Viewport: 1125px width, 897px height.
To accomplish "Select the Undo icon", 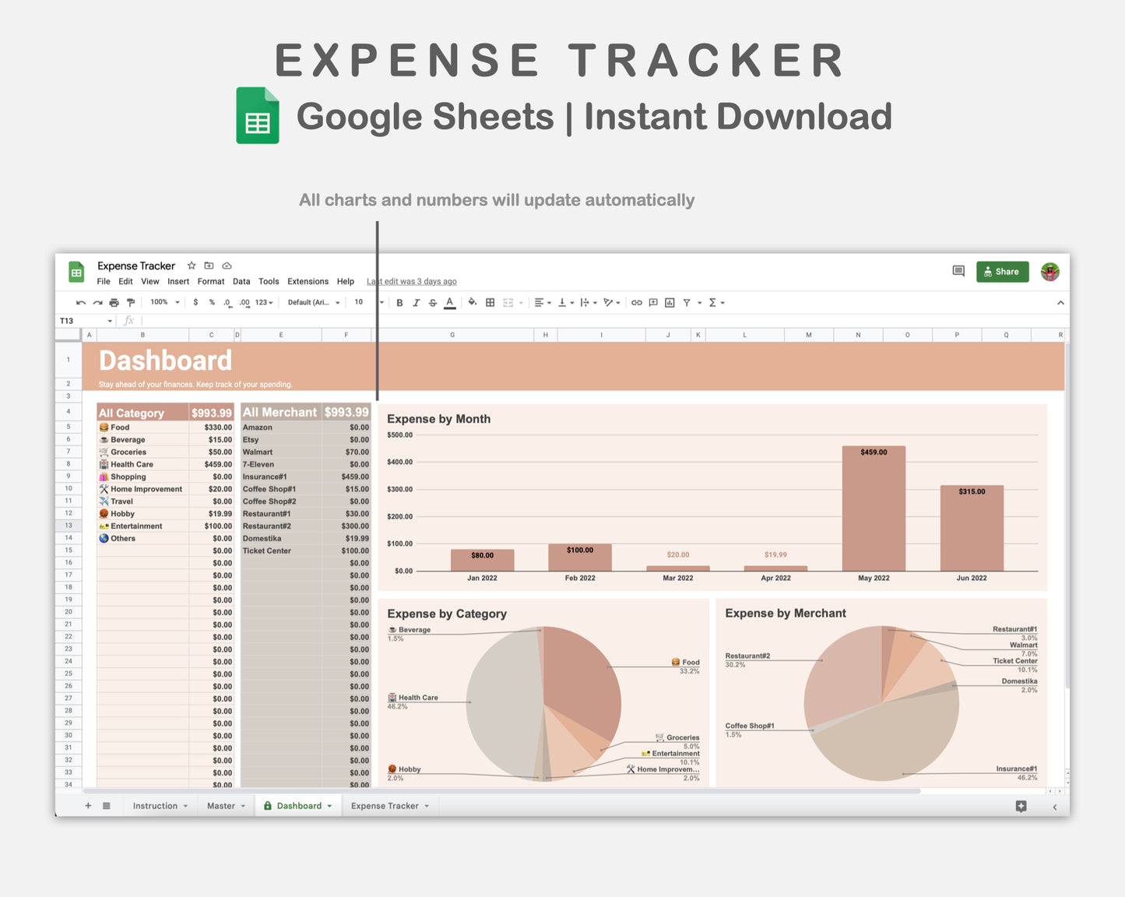I will [x=81, y=302].
